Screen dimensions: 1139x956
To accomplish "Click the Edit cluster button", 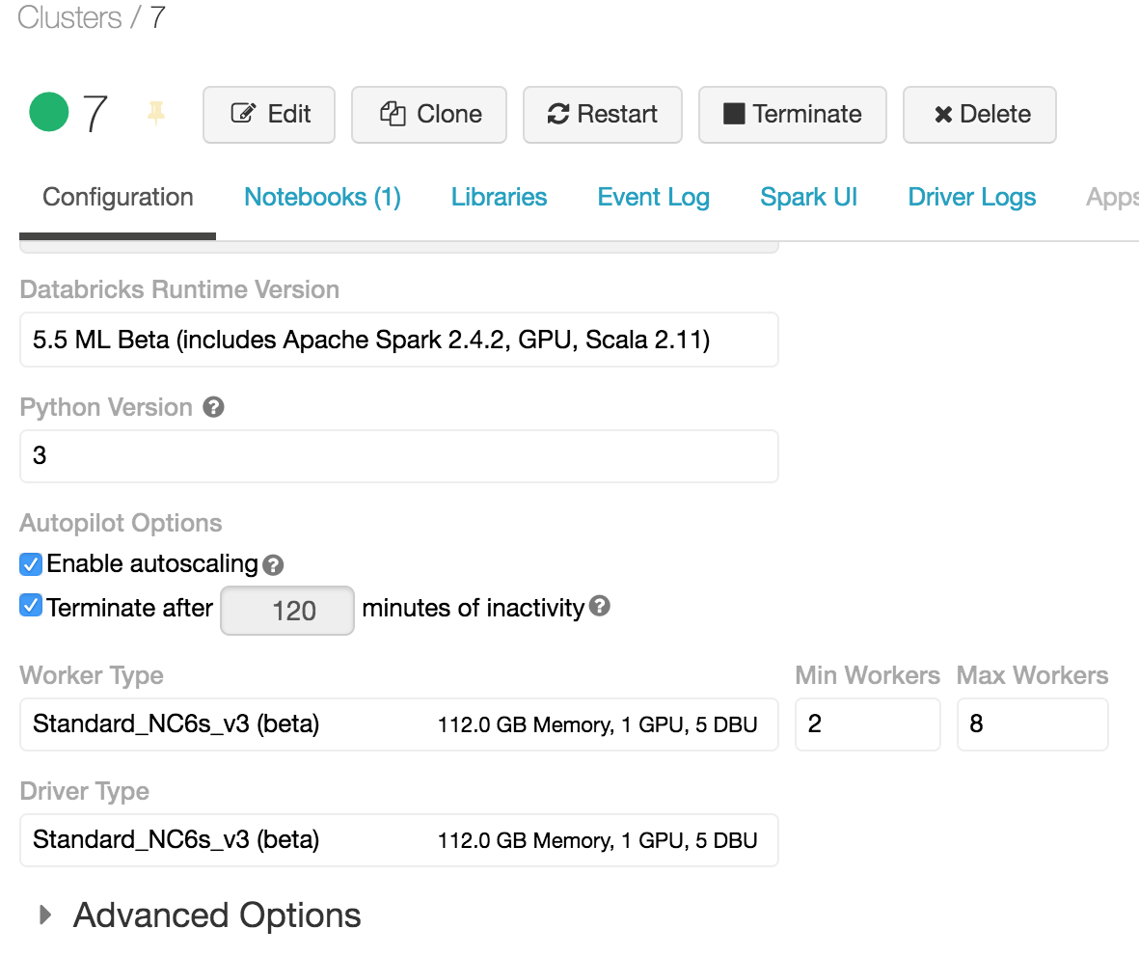I will coord(269,115).
